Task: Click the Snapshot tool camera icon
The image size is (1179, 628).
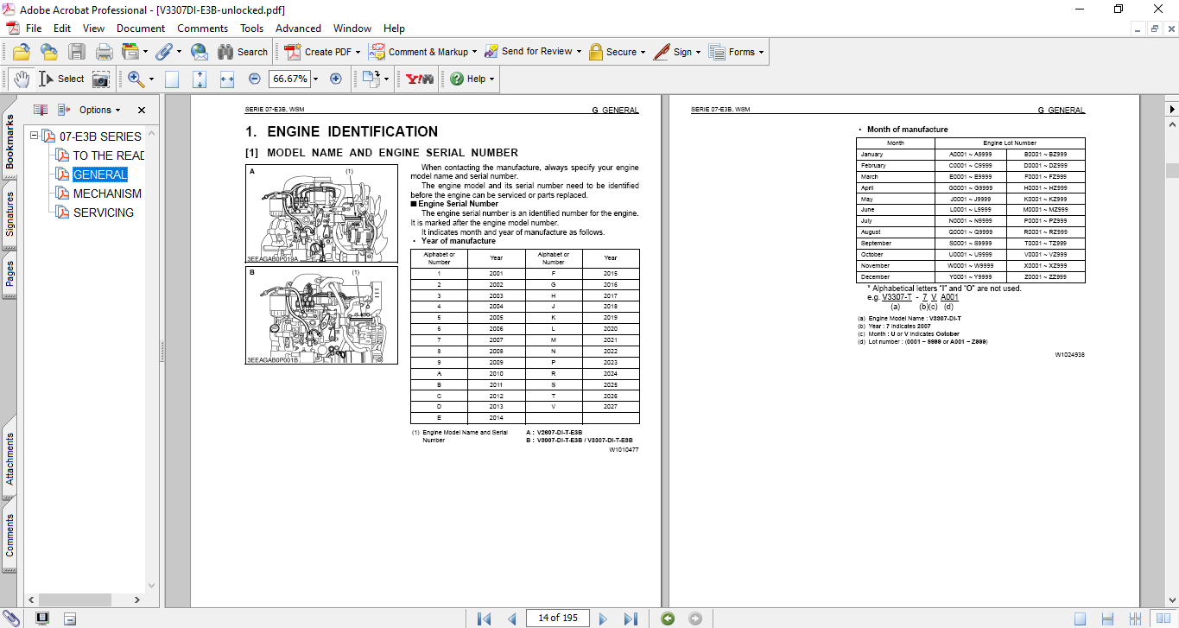Action: 101,79
